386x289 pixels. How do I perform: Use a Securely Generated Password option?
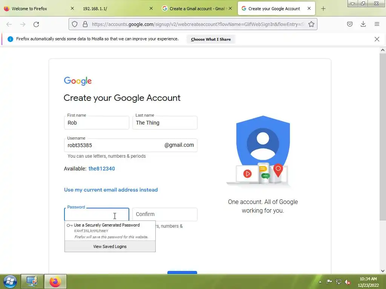coord(110,231)
